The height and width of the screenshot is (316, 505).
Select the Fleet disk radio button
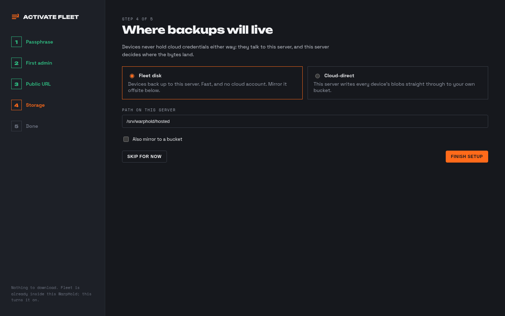click(132, 76)
